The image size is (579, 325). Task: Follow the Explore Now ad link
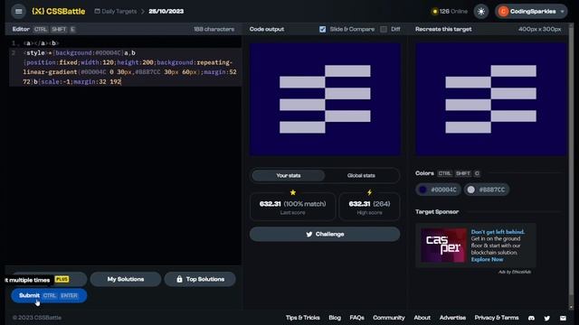pos(487,259)
